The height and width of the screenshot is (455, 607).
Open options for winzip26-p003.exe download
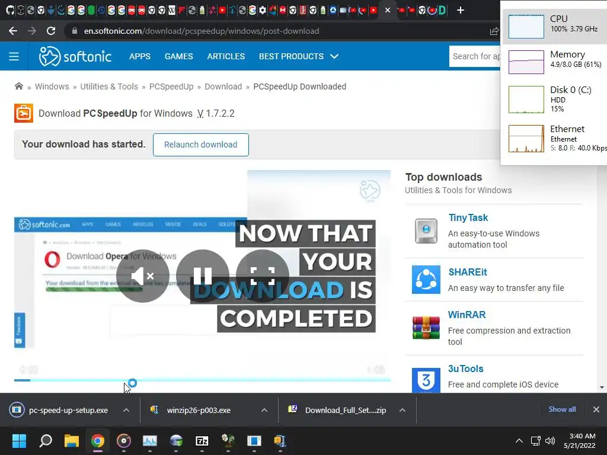point(264,410)
